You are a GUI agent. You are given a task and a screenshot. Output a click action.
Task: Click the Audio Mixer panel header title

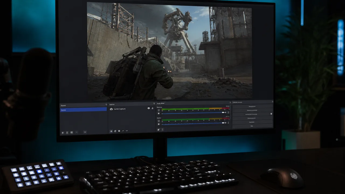(x=161, y=103)
